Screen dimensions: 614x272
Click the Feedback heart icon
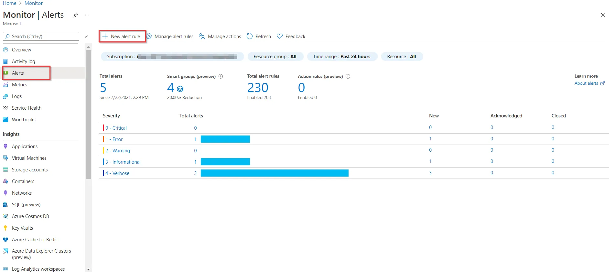pos(280,37)
